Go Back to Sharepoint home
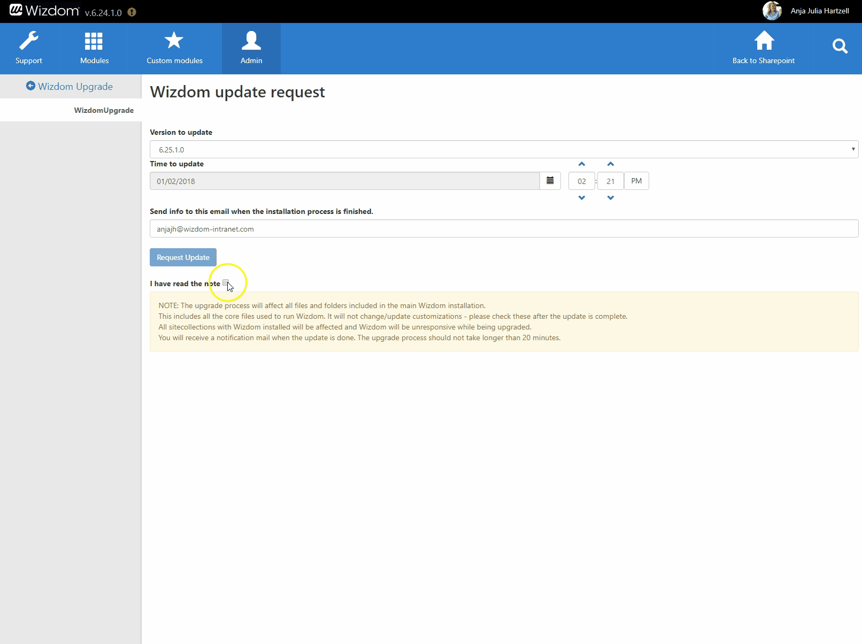Screen dimensions: 862x644 click(x=764, y=48)
